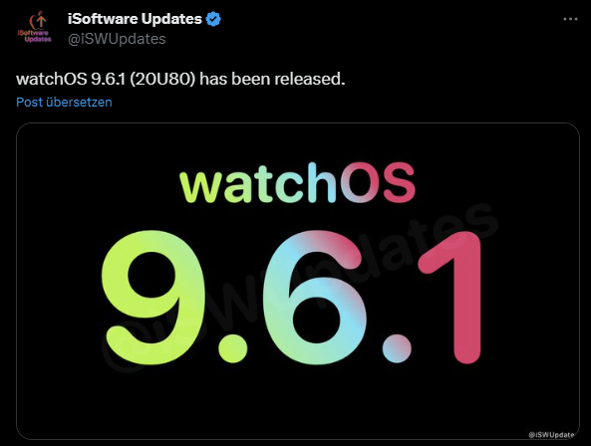Click the large pink '1' digit
The image size is (591, 446).
point(450,297)
